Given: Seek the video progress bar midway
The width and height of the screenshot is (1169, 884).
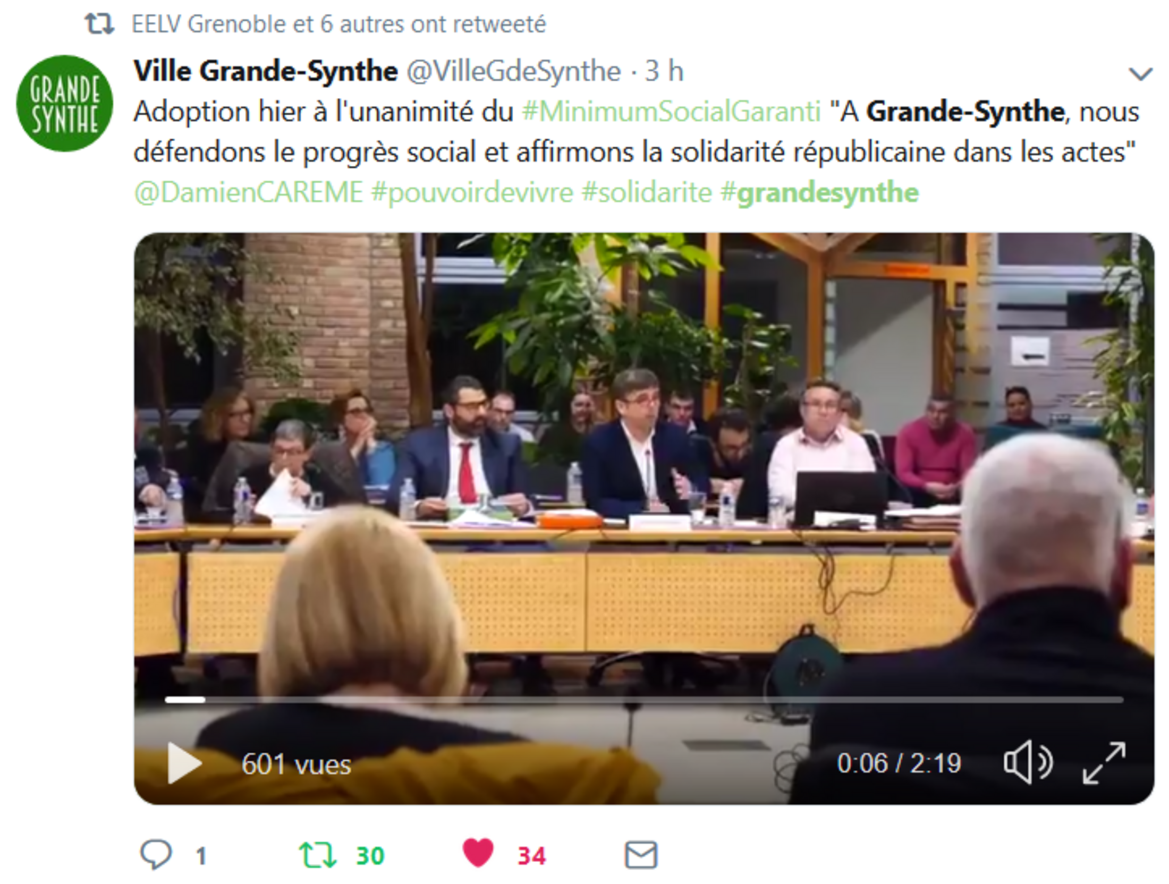Looking at the screenshot, I should [x=644, y=700].
